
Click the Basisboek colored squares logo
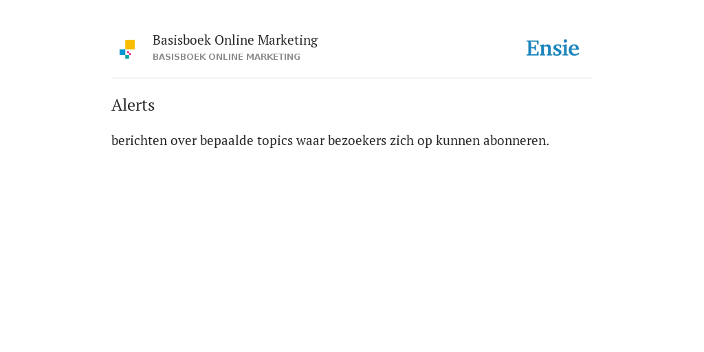coord(127,49)
